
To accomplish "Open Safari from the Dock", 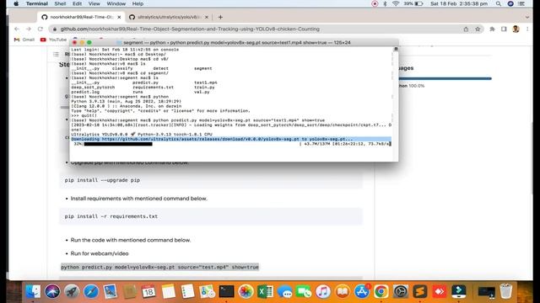I will [91, 292].
